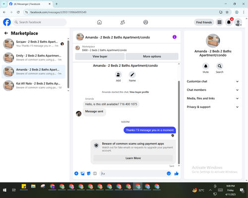Open the Windows Start menu
The width and height of the screenshot is (248, 198).
4,190
